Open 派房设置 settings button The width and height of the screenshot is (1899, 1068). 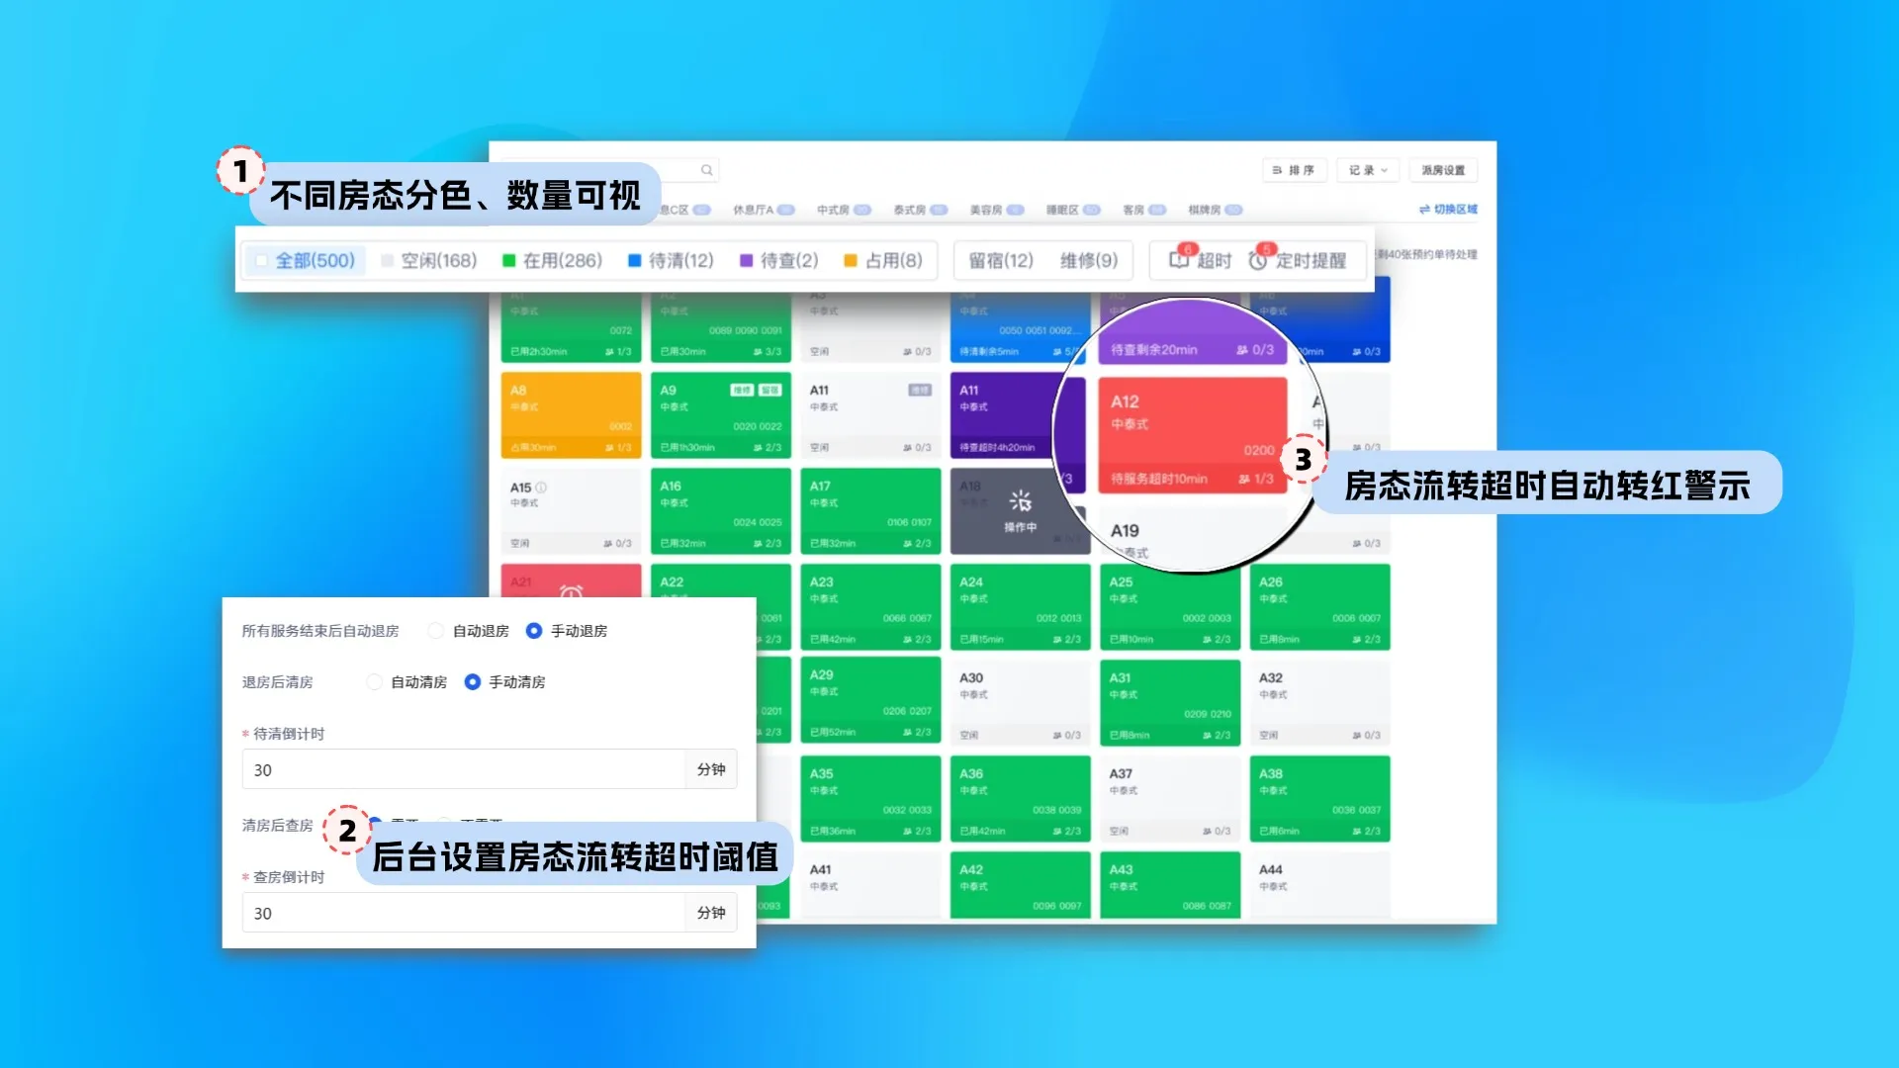point(1443,170)
